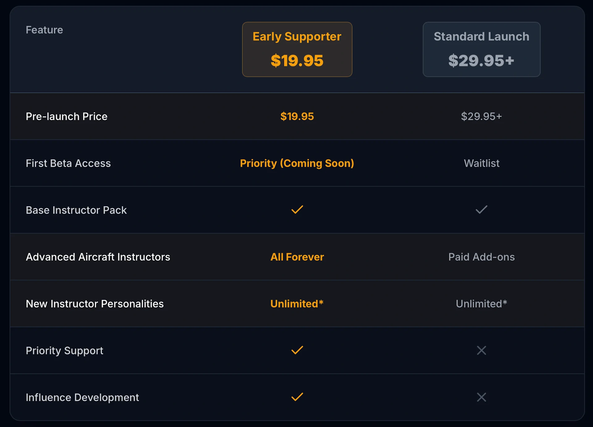Click the Pre-launch Price row label

click(x=67, y=116)
